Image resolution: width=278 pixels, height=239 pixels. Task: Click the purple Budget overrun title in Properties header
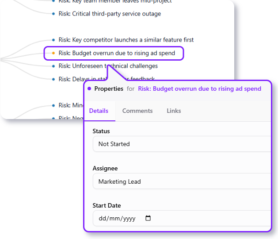pos(199,89)
